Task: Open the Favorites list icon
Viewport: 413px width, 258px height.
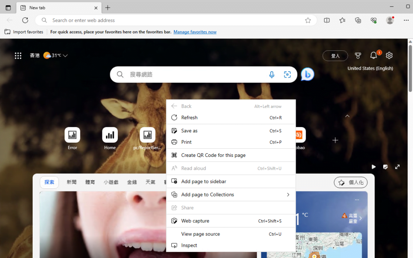Action: [342, 20]
